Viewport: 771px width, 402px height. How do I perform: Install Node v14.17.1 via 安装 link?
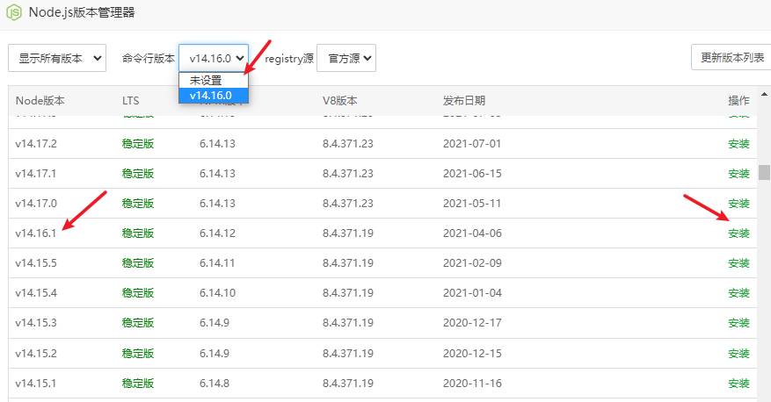[738, 174]
